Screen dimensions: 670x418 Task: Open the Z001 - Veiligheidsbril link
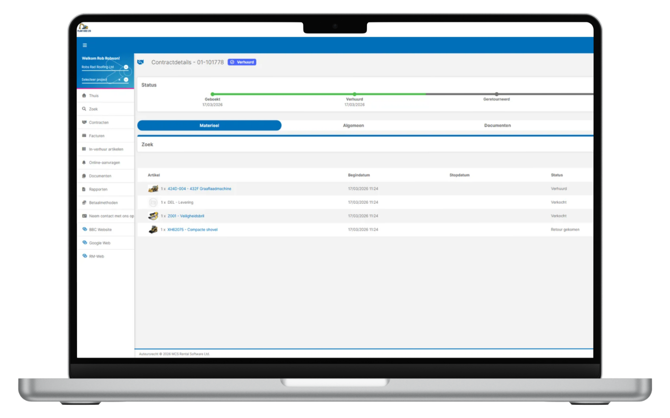coord(186,216)
